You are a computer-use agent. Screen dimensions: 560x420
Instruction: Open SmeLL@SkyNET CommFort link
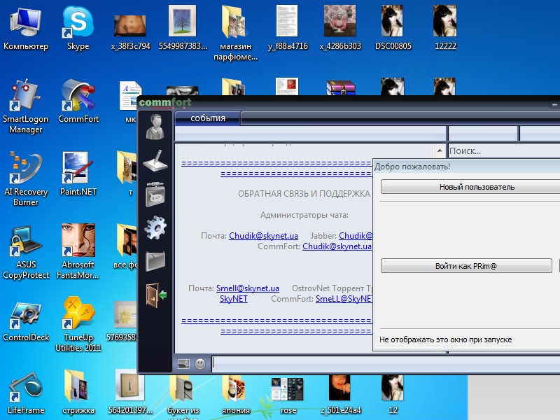[x=344, y=299]
